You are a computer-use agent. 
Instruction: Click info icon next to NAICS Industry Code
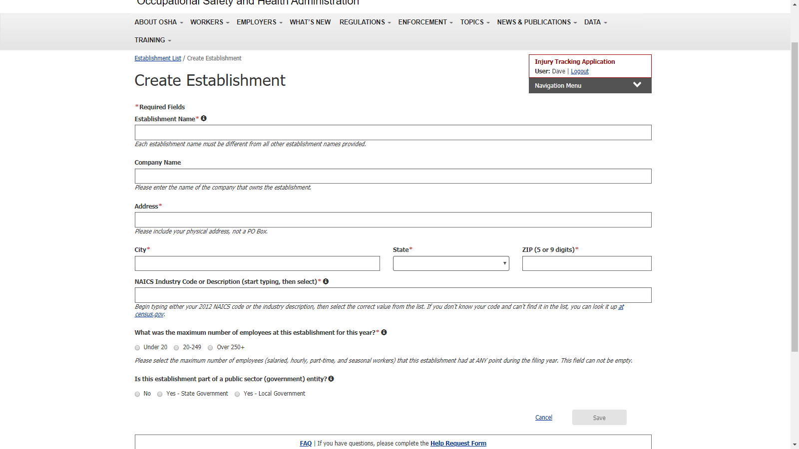[x=326, y=281]
